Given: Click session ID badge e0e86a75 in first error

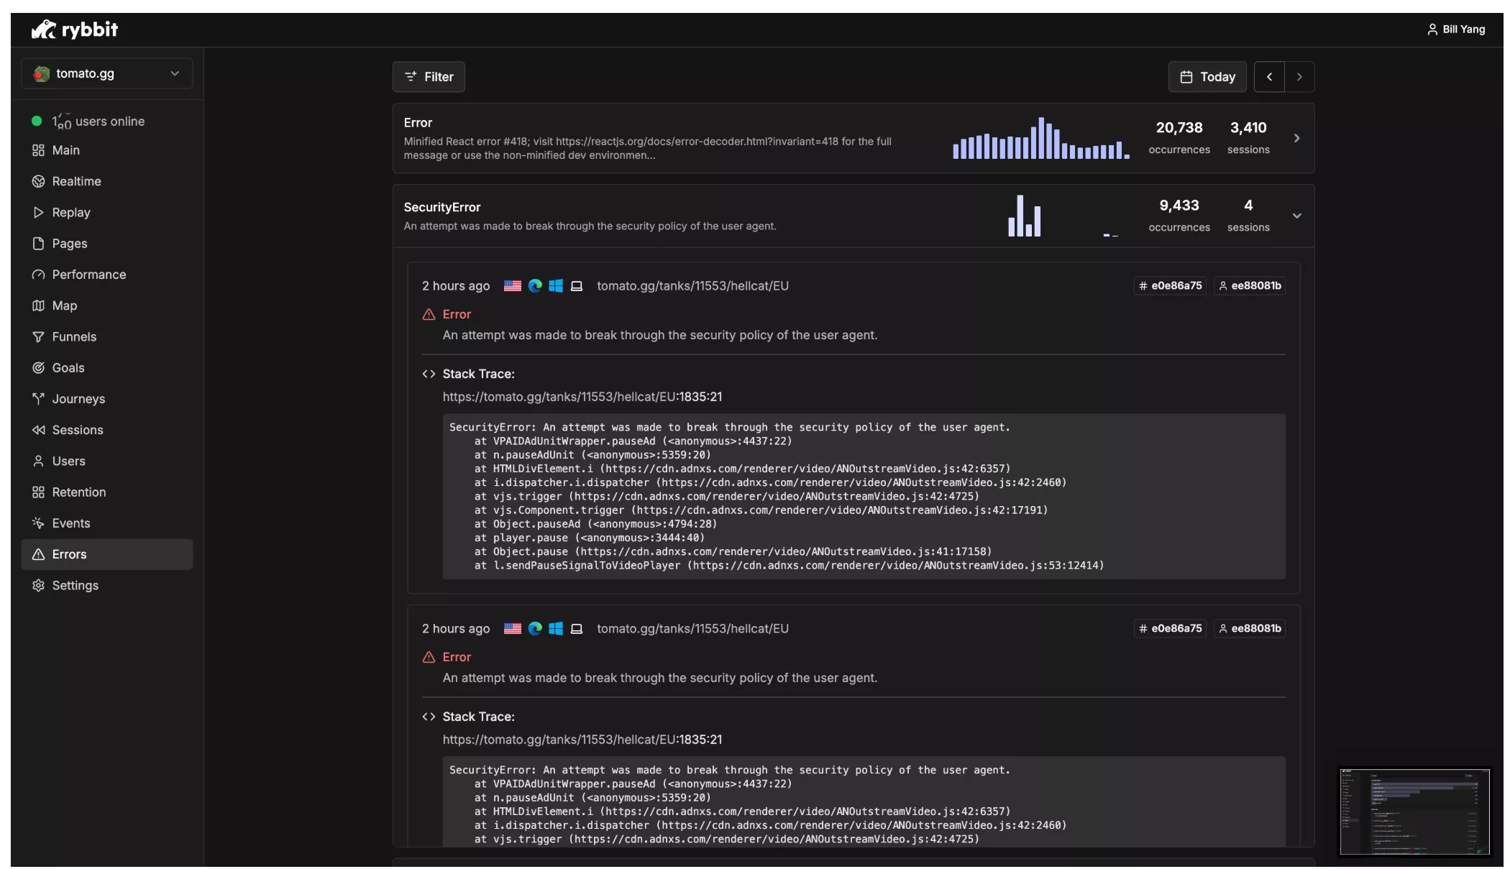Looking at the screenshot, I should (1170, 285).
